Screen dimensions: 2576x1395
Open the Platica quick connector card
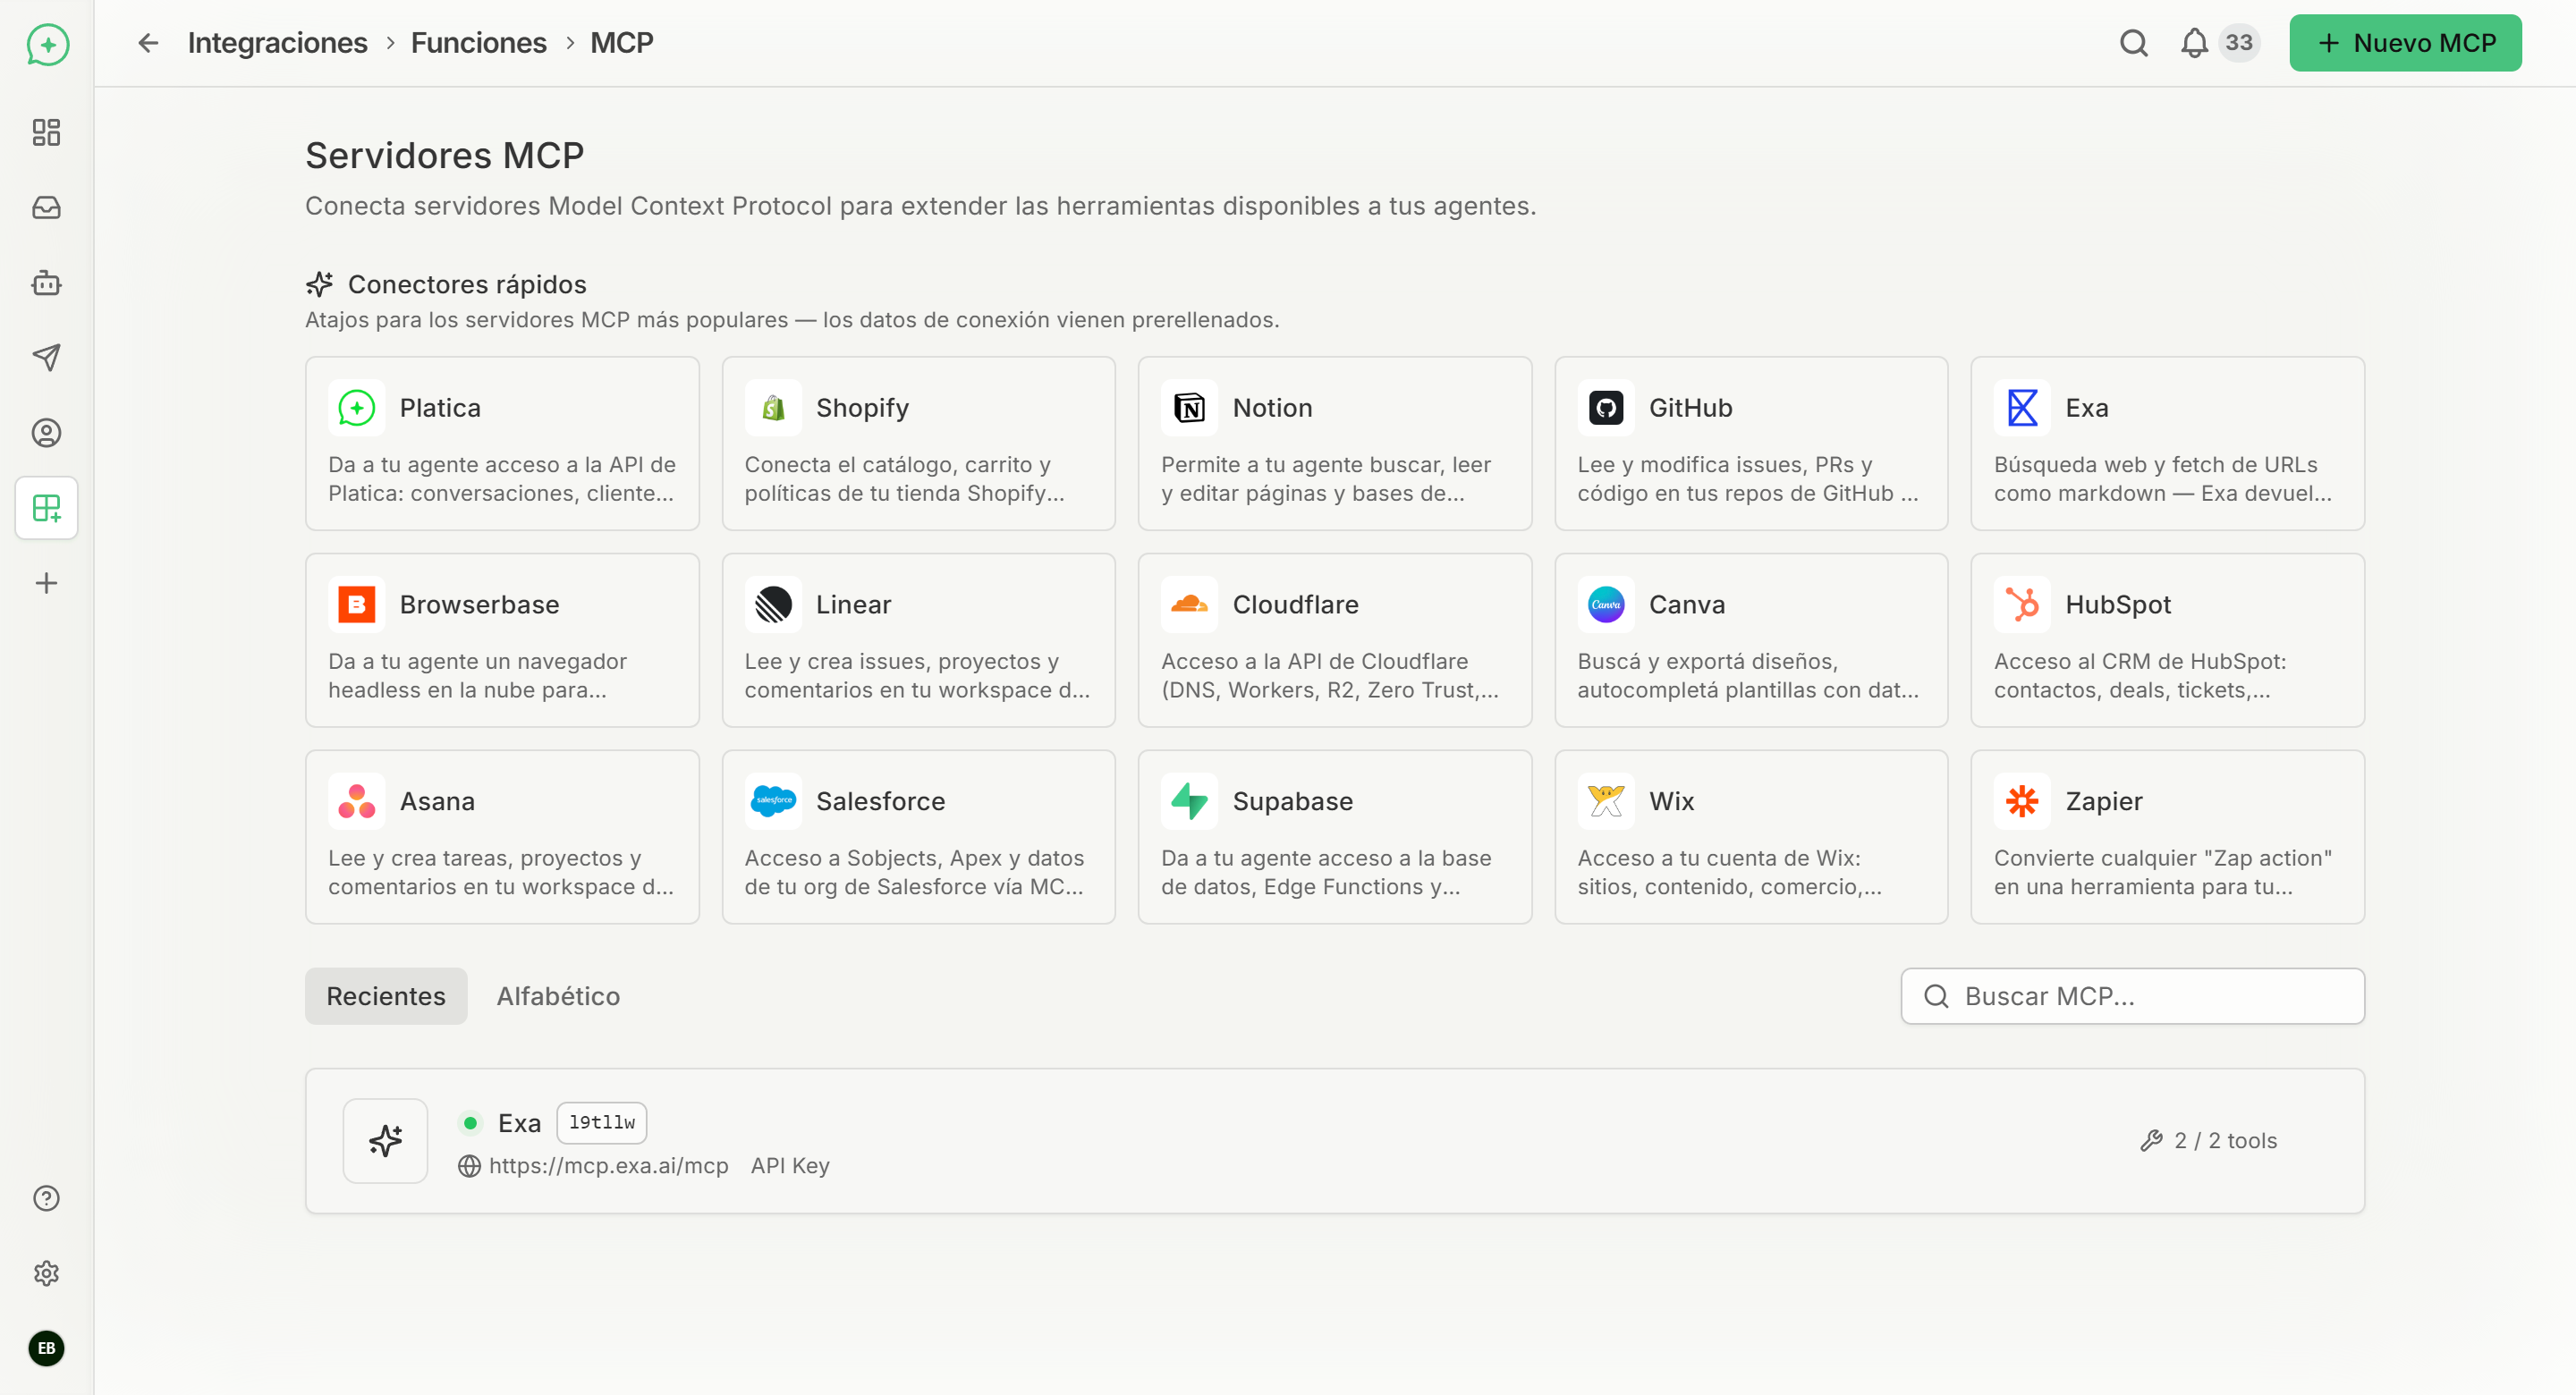pyautogui.click(x=502, y=444)
